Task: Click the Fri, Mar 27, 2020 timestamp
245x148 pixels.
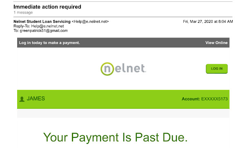Action: click(208, 22)
